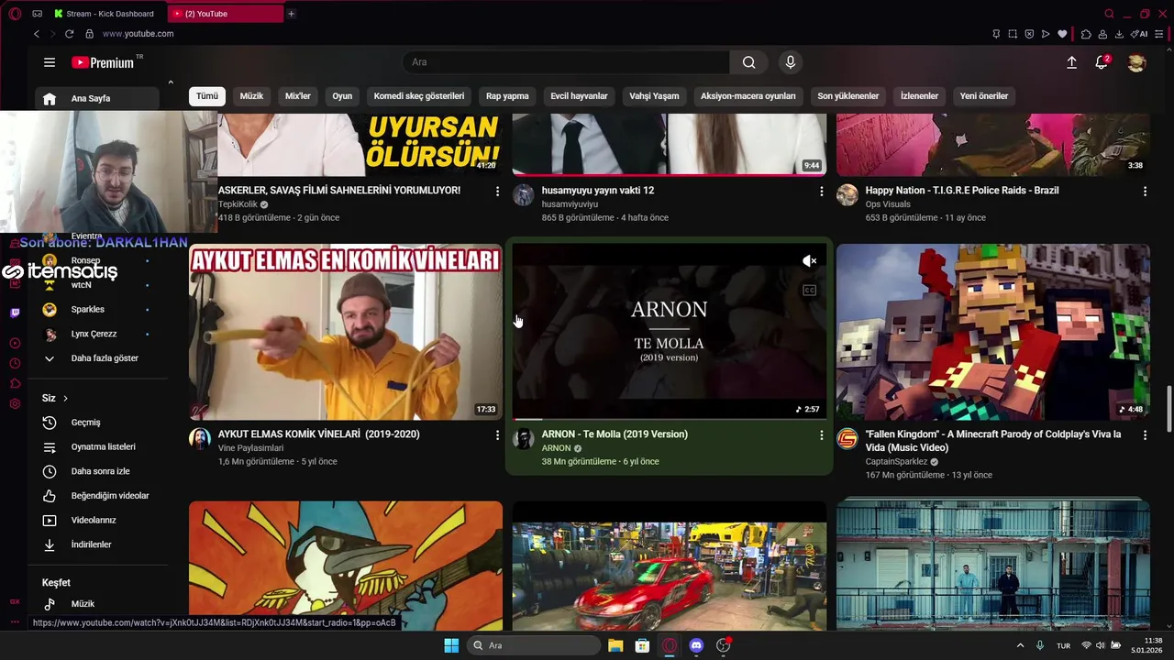Select the Yeni öneriler chip
Image resolution: width=1174 pixels, height=660 pixels.
click(x=984, y=96)
